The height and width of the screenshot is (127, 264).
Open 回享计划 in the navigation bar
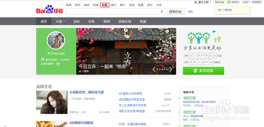coord(125,22)
